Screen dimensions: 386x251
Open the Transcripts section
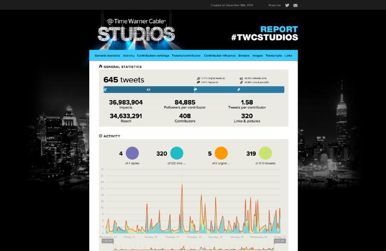(x=274, y=56)
